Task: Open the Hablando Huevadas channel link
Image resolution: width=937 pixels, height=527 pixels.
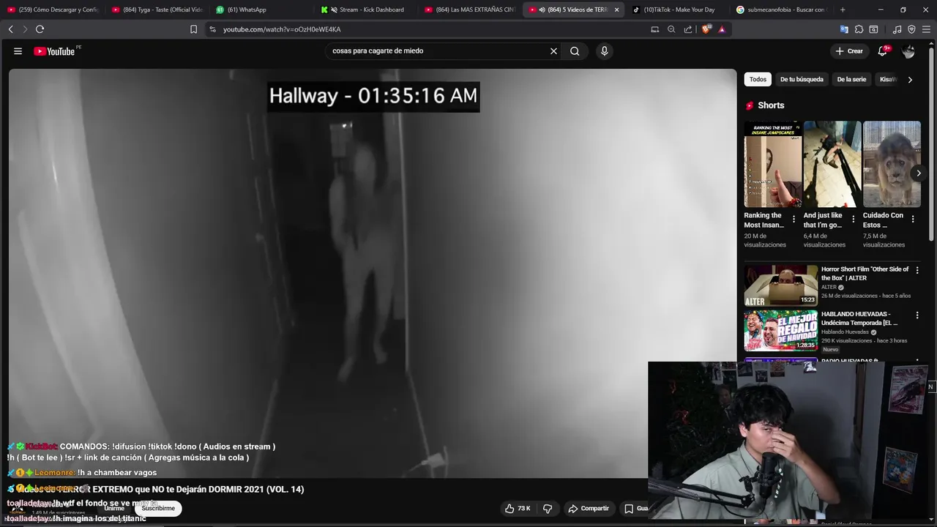Action: click(845, 332)
